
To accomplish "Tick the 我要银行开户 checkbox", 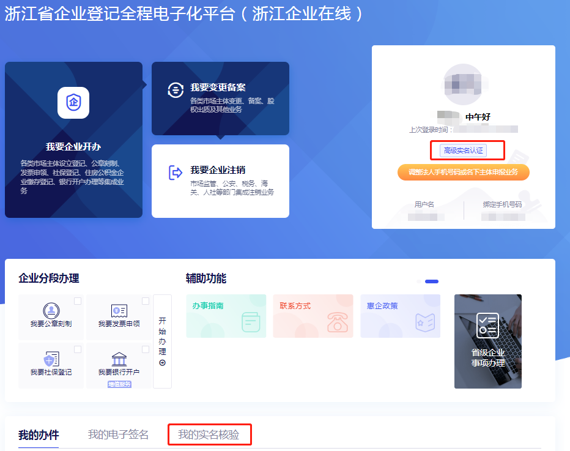I will (x=146, y=349).
